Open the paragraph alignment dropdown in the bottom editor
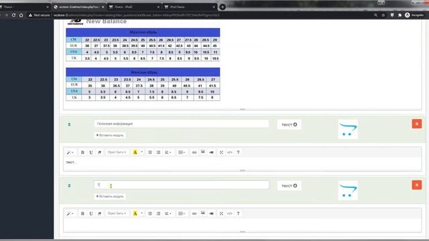This screenshot has width=429, height=241. pyautogui.click(x=168, y=214)
